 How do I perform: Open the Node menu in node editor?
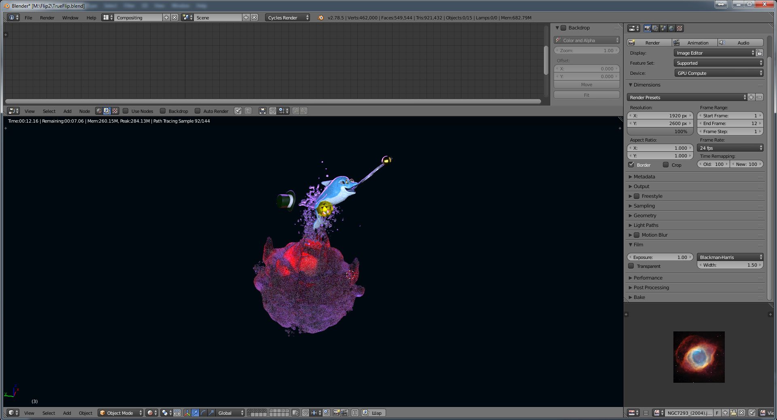click(85, 111)
